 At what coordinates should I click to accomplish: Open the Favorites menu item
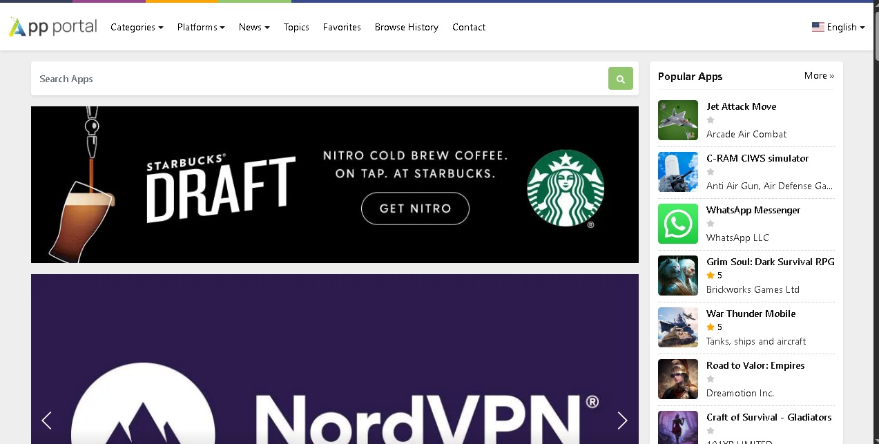point(342,27)
